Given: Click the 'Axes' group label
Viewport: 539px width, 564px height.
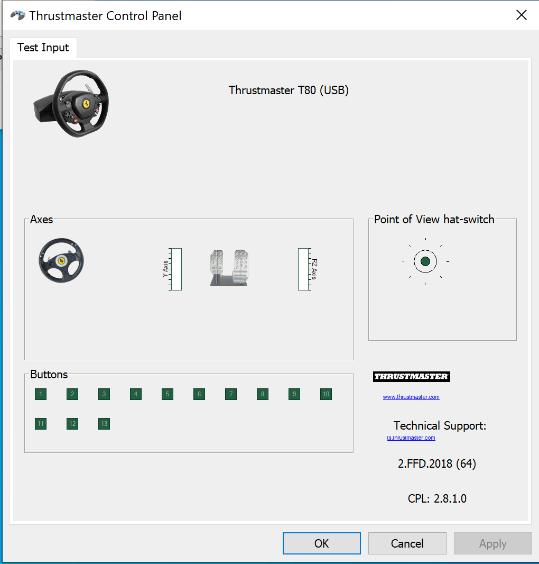Looking at the screenshot, I should click(x=41, y=220).
